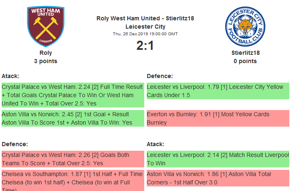Click the match date and time
The height and width of the screenshot is (191, 291).
coord(145,34)
